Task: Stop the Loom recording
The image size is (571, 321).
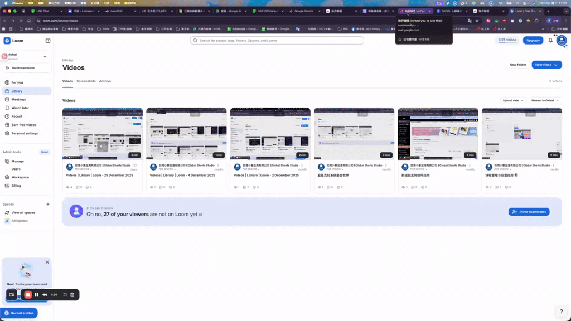Action: tap(28, 294)
